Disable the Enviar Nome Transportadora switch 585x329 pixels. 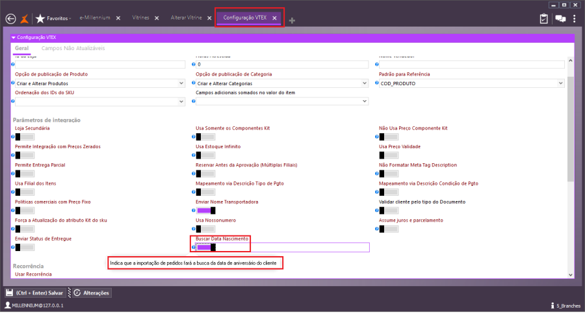coord(206,211)
